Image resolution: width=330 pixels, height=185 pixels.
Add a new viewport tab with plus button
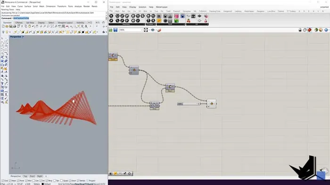click(46, 176)
